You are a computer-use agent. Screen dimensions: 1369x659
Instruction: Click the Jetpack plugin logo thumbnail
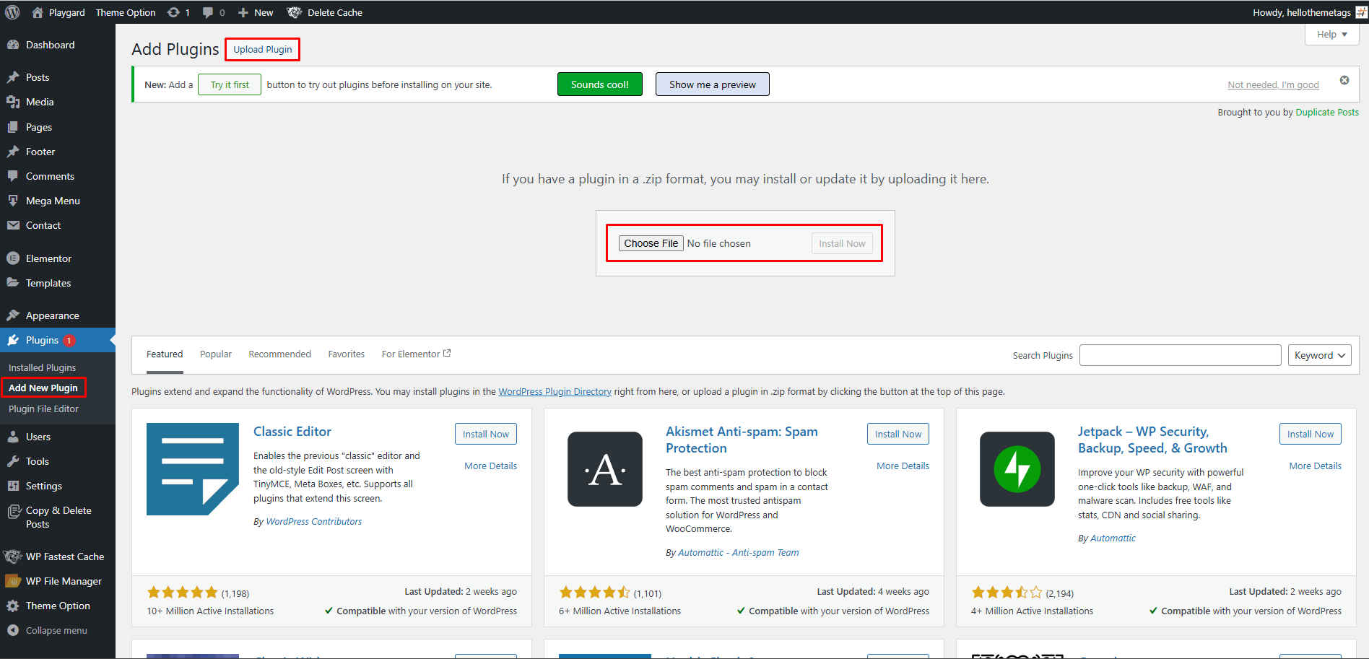(x=1017, y=469)
